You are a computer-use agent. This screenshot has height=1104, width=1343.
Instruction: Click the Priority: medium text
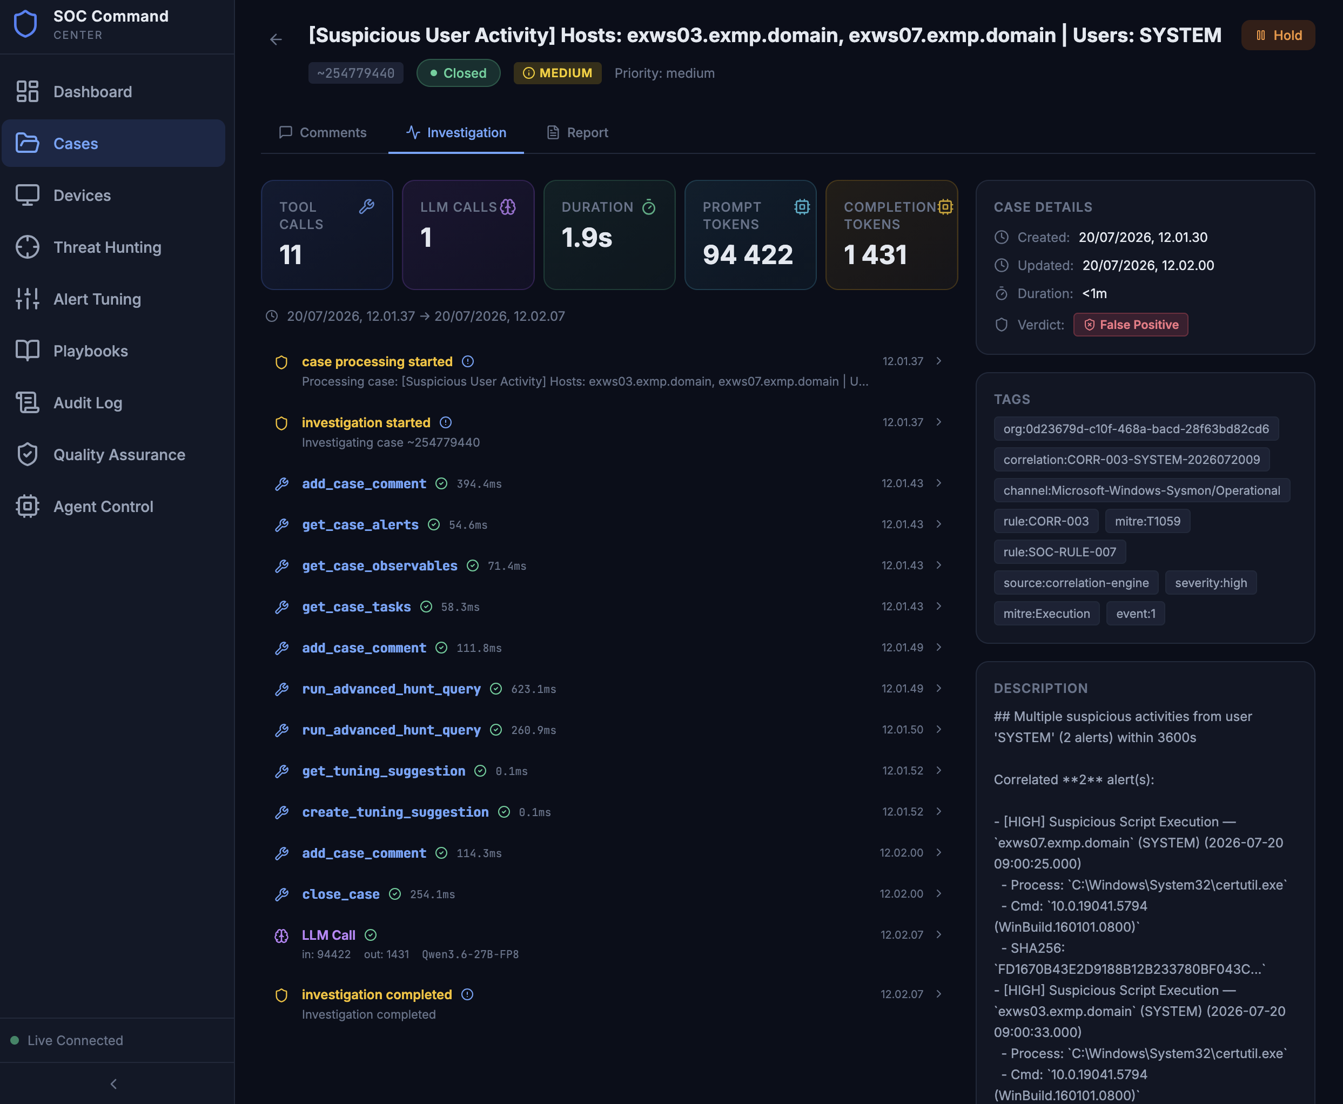[664, 73]
